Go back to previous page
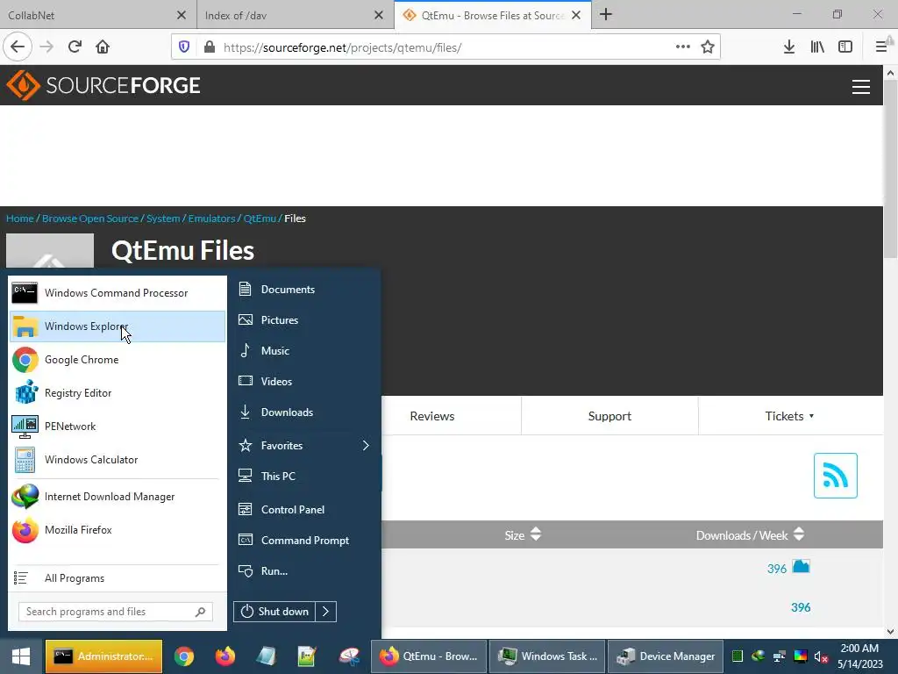Screen dimensions: 898x674 [x=18, y=47]
